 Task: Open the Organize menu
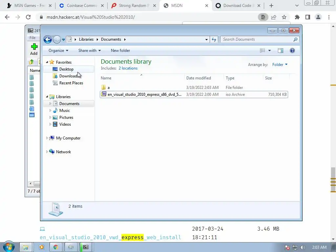(x=58, y=51)
